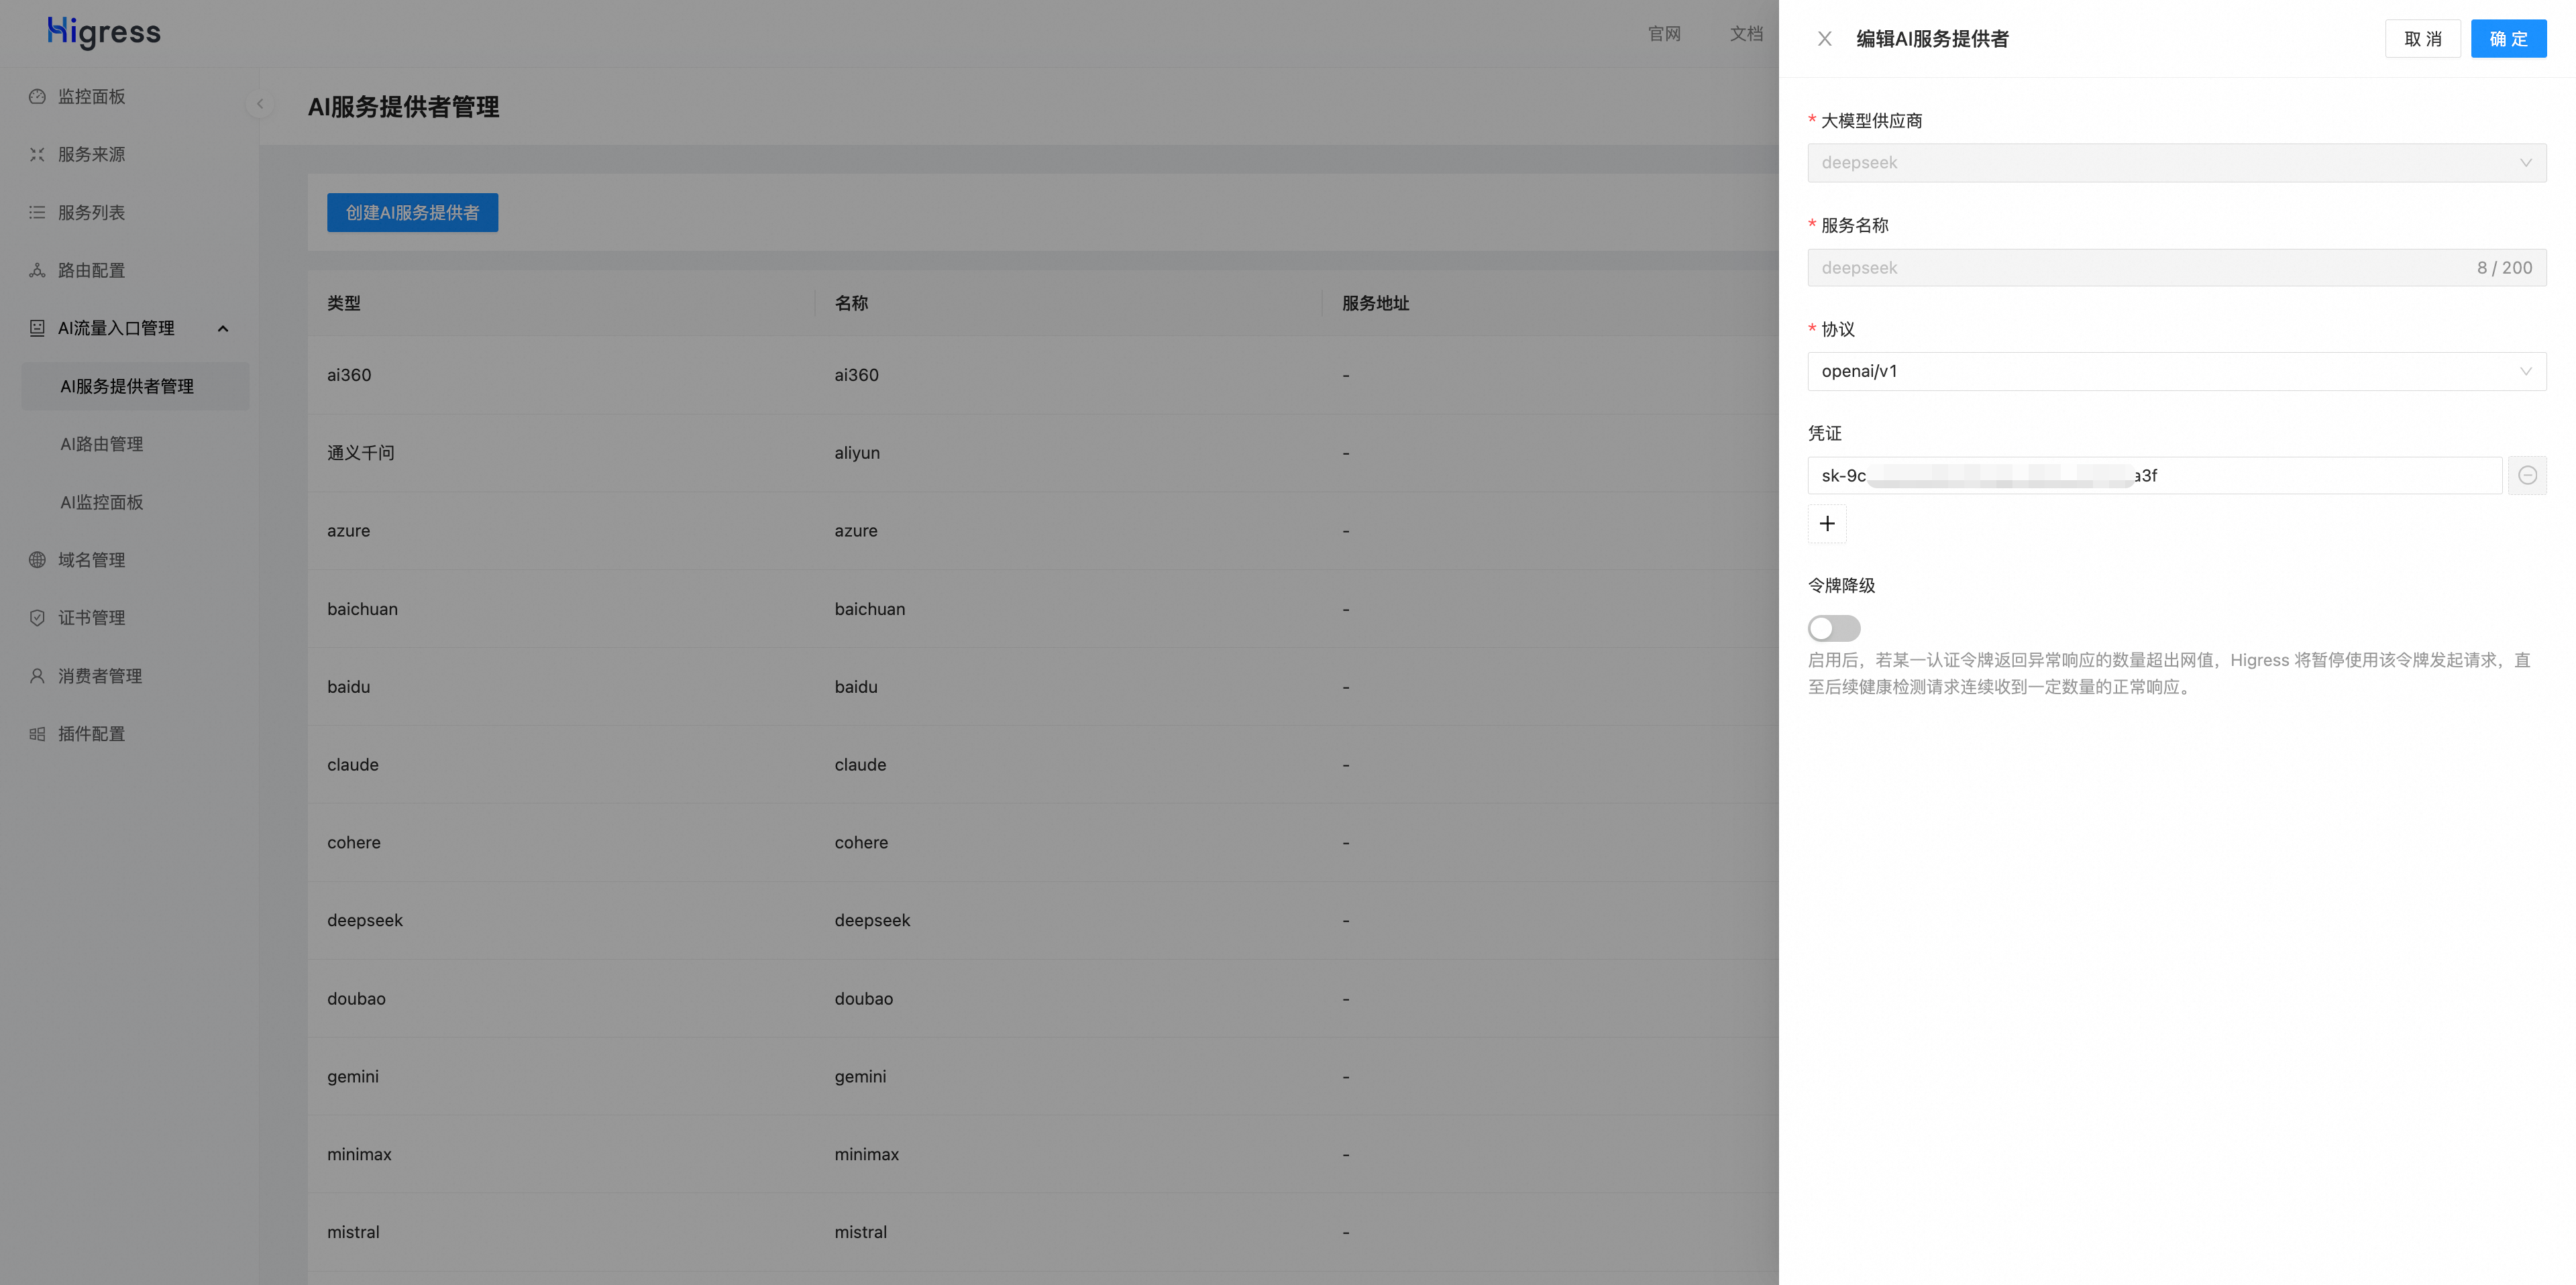The height and width of the screenshot is (1285, 2576).
Task: Click the consumer management user icon
Action: pyautogui.click(x=37, y=676)
